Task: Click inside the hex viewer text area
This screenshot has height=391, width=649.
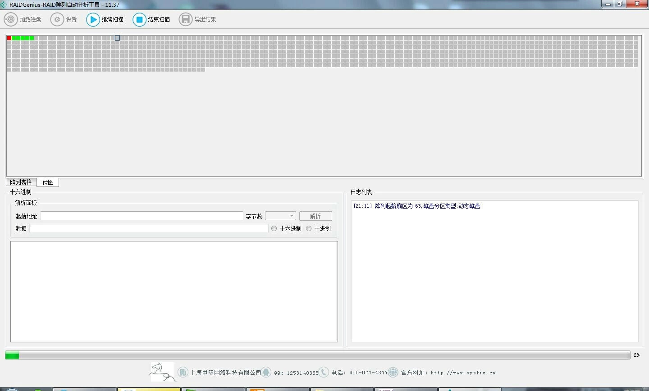Action: (x=174, y=291)
